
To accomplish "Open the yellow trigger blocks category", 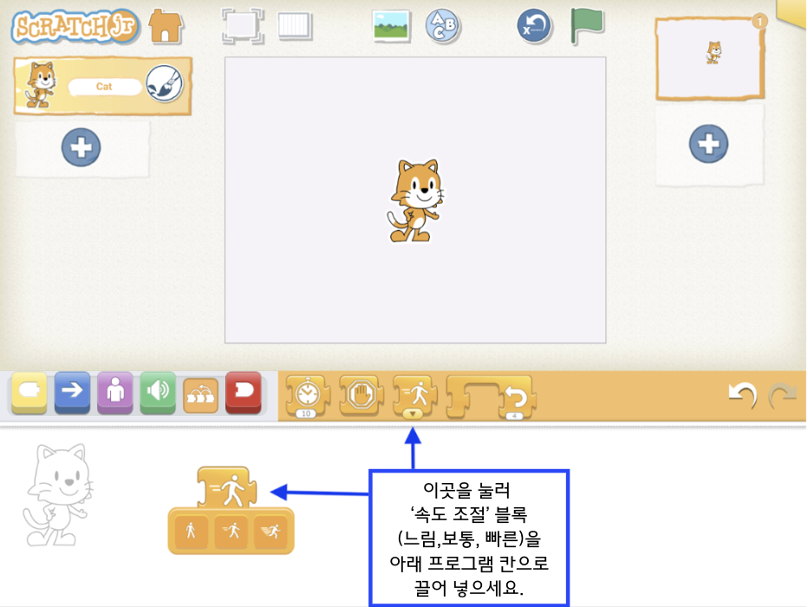I will 29,393.
